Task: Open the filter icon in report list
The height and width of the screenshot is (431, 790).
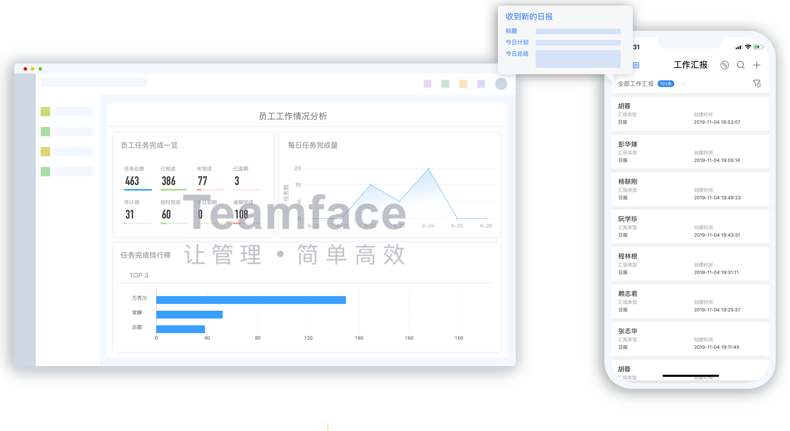Action: pos(757,84)
